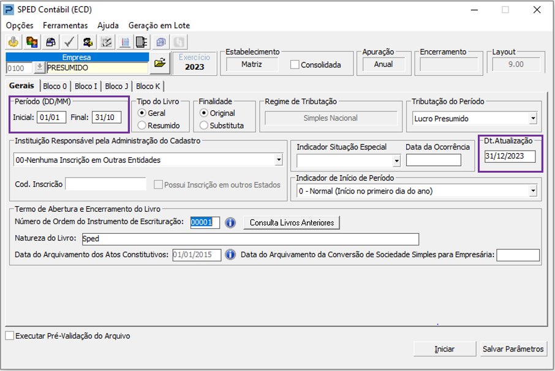Expand the Instituição Responsável dropdown
555x371 pixels.
click(279, 160)
